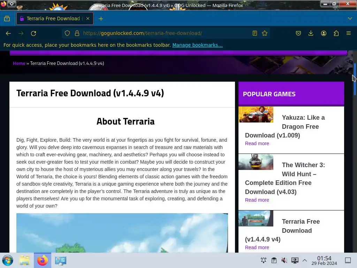Viewport: 357px width, 268px height.
Task: Click the Firefox window menu icon
Action: [x=3, y=3]
